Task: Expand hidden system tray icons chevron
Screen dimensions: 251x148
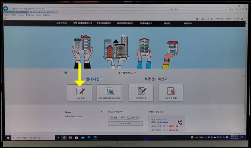Action: coord(206,137)
